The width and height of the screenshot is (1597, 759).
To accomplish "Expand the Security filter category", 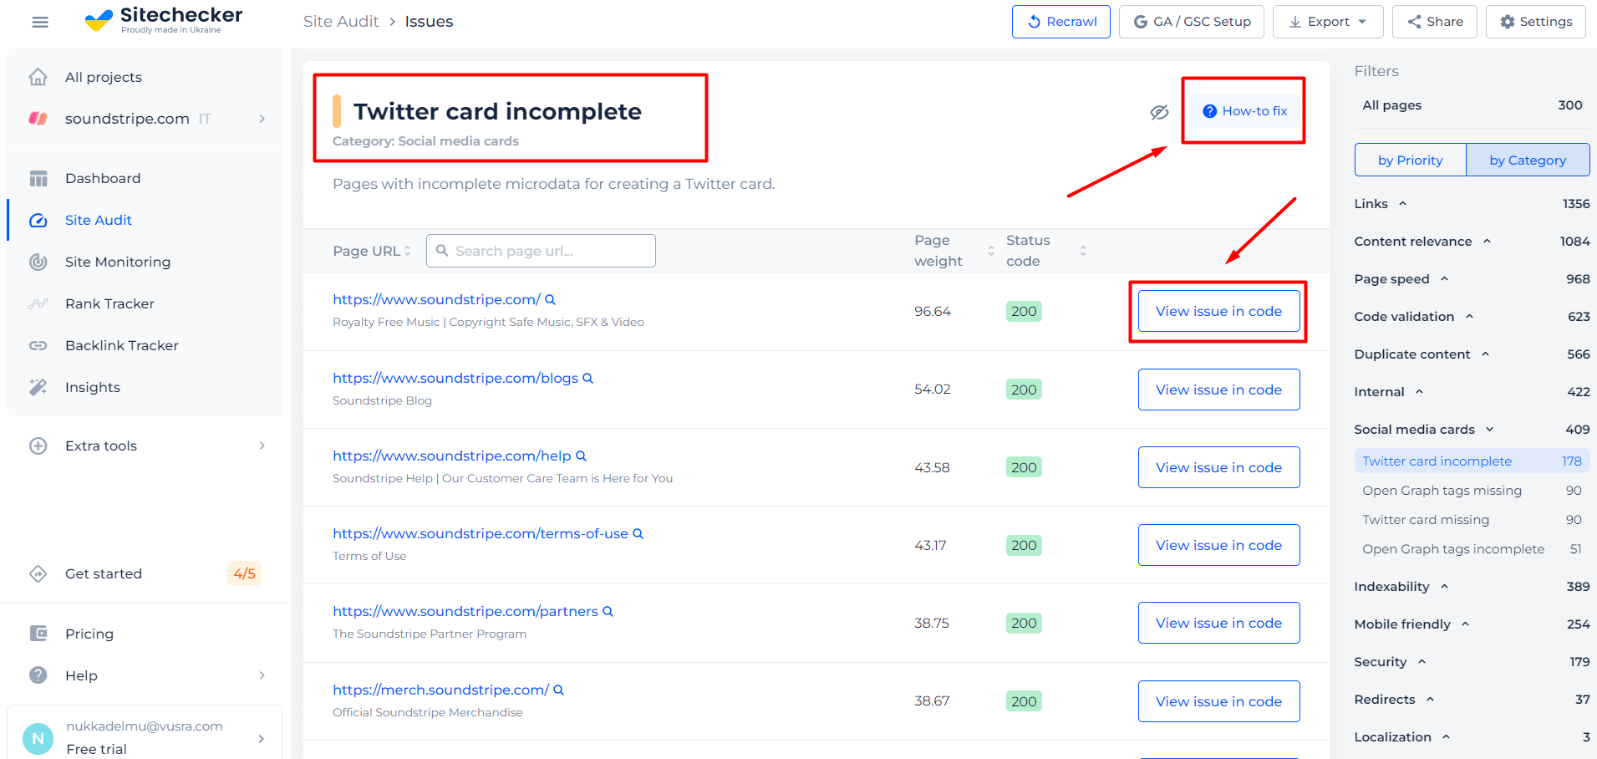I will [1422, 662].
